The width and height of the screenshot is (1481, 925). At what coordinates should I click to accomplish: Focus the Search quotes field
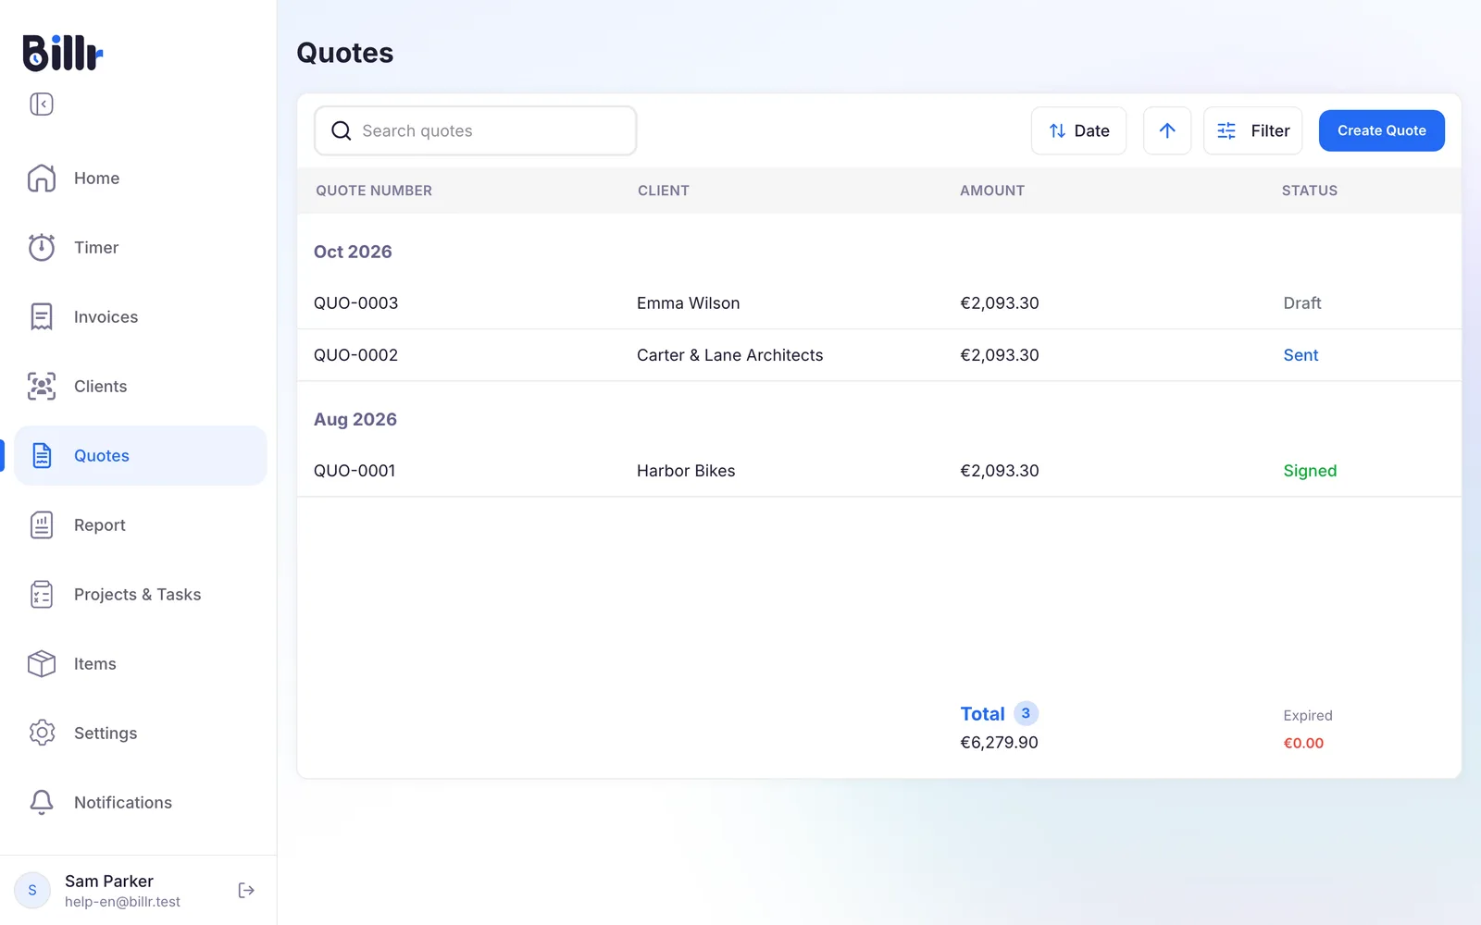476,130
